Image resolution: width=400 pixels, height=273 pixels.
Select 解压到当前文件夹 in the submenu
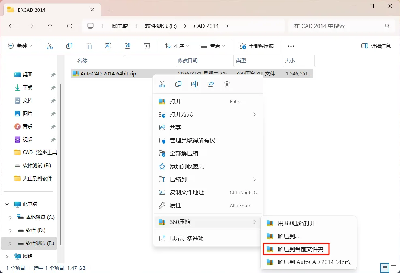tap(296, 249)
